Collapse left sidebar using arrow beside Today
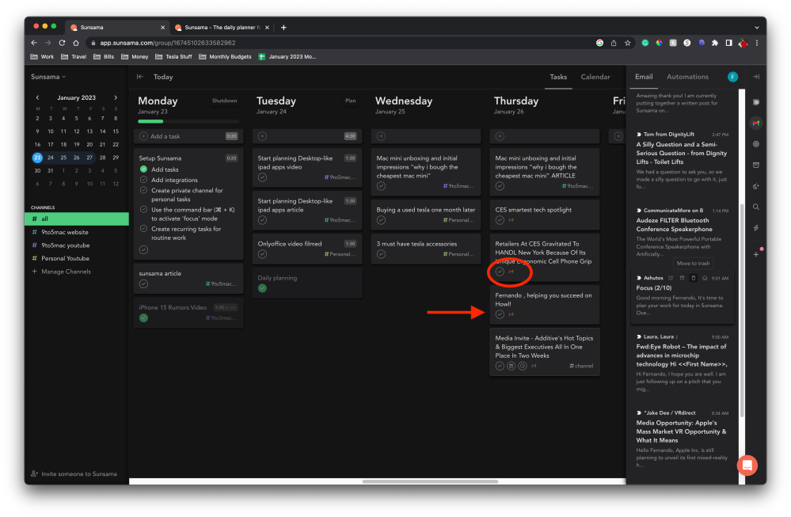 (x=139, y=77)
